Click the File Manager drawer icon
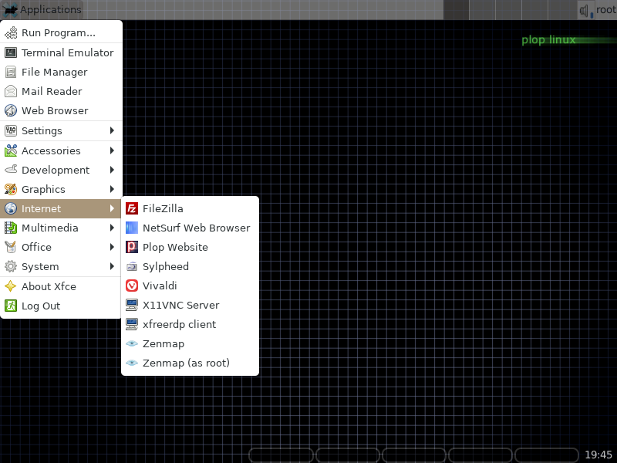 (x=11, y=72)
